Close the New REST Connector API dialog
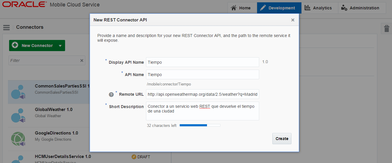Screen dimensions: 392x163 point(293,20)
